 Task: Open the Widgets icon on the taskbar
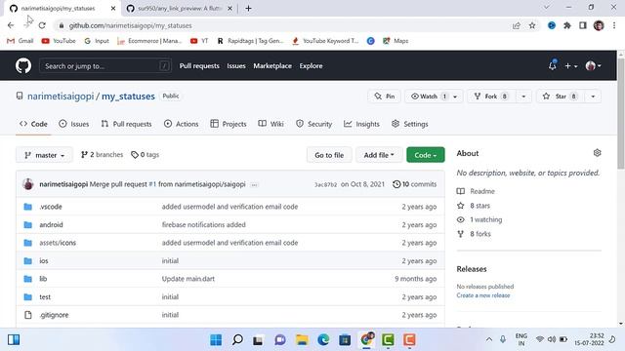(x=14, y=340)
